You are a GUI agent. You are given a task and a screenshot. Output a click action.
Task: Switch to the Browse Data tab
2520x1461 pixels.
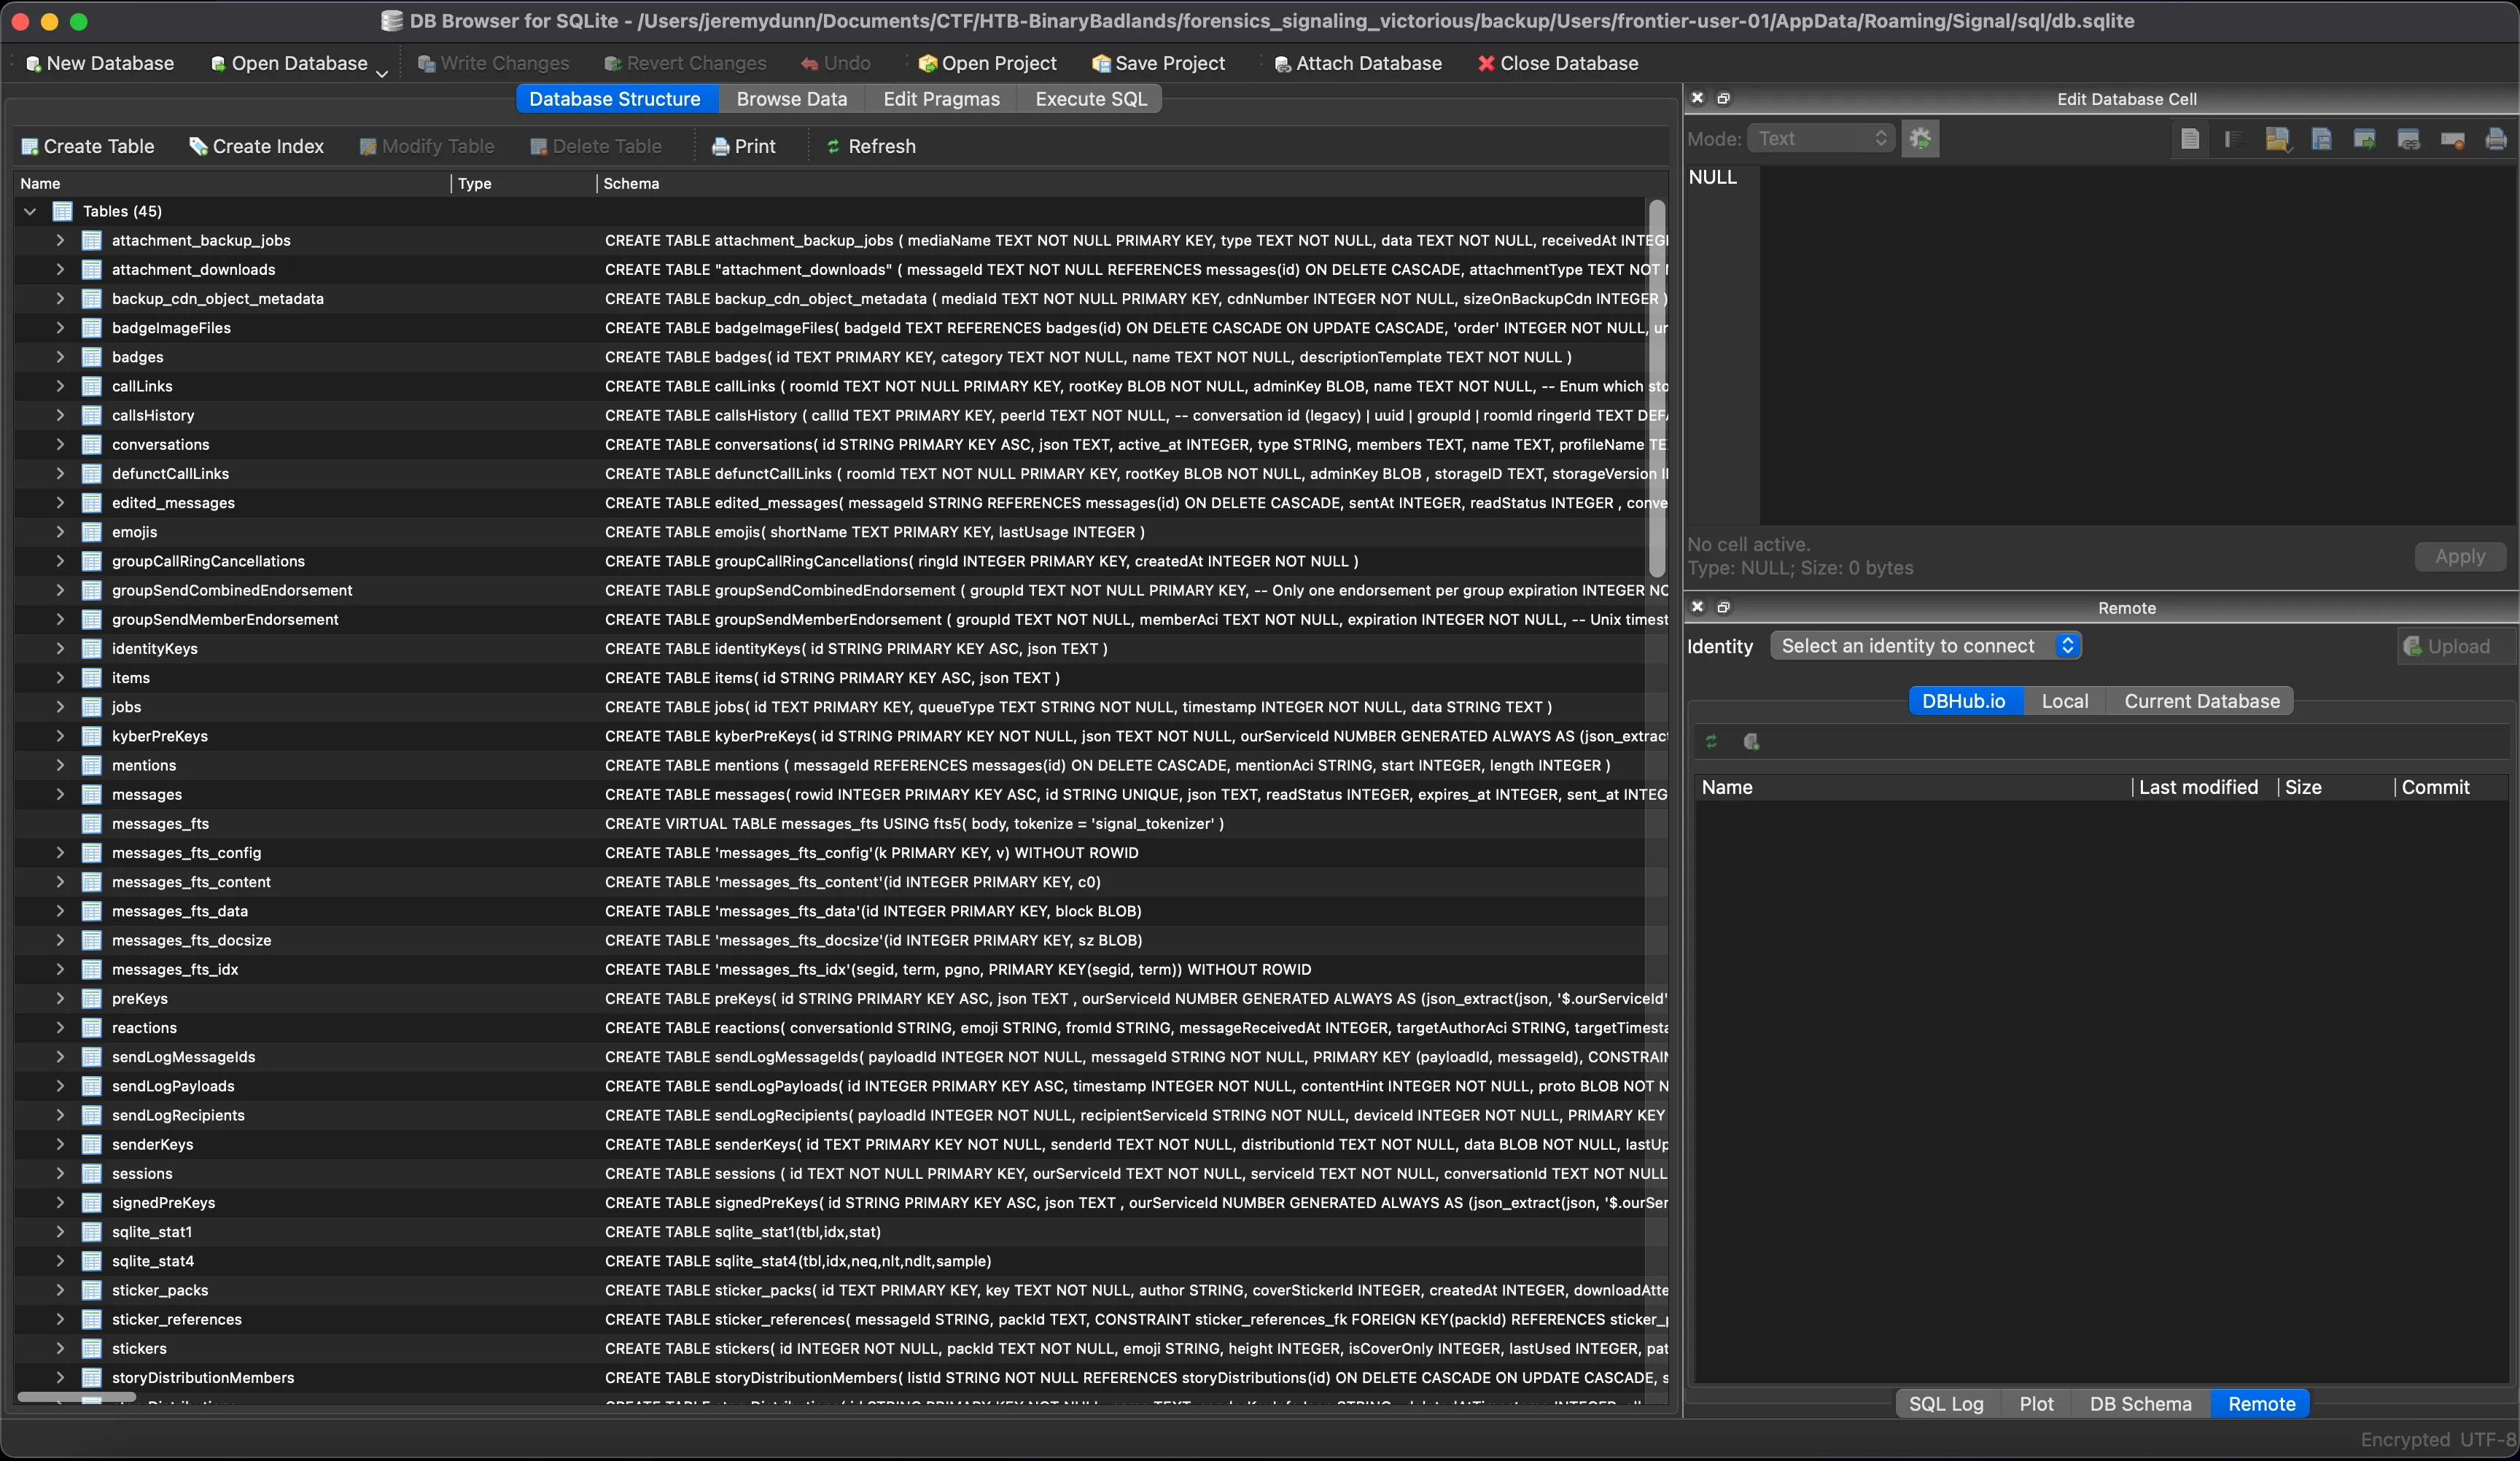point(791,99)
